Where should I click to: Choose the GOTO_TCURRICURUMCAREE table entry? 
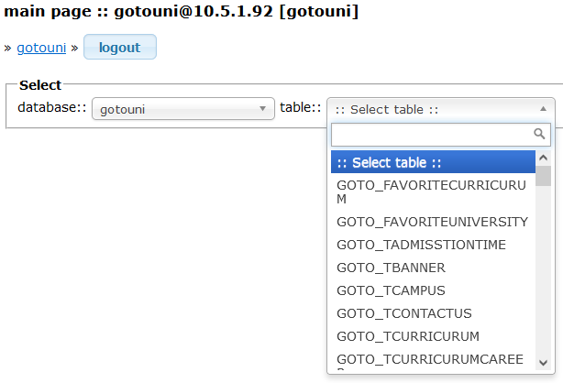pos(432,359)
